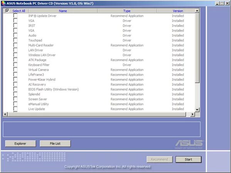This screenshot has width=231, height=173.
Task: Select the eManual Utility row name
Action: point(38,104)
